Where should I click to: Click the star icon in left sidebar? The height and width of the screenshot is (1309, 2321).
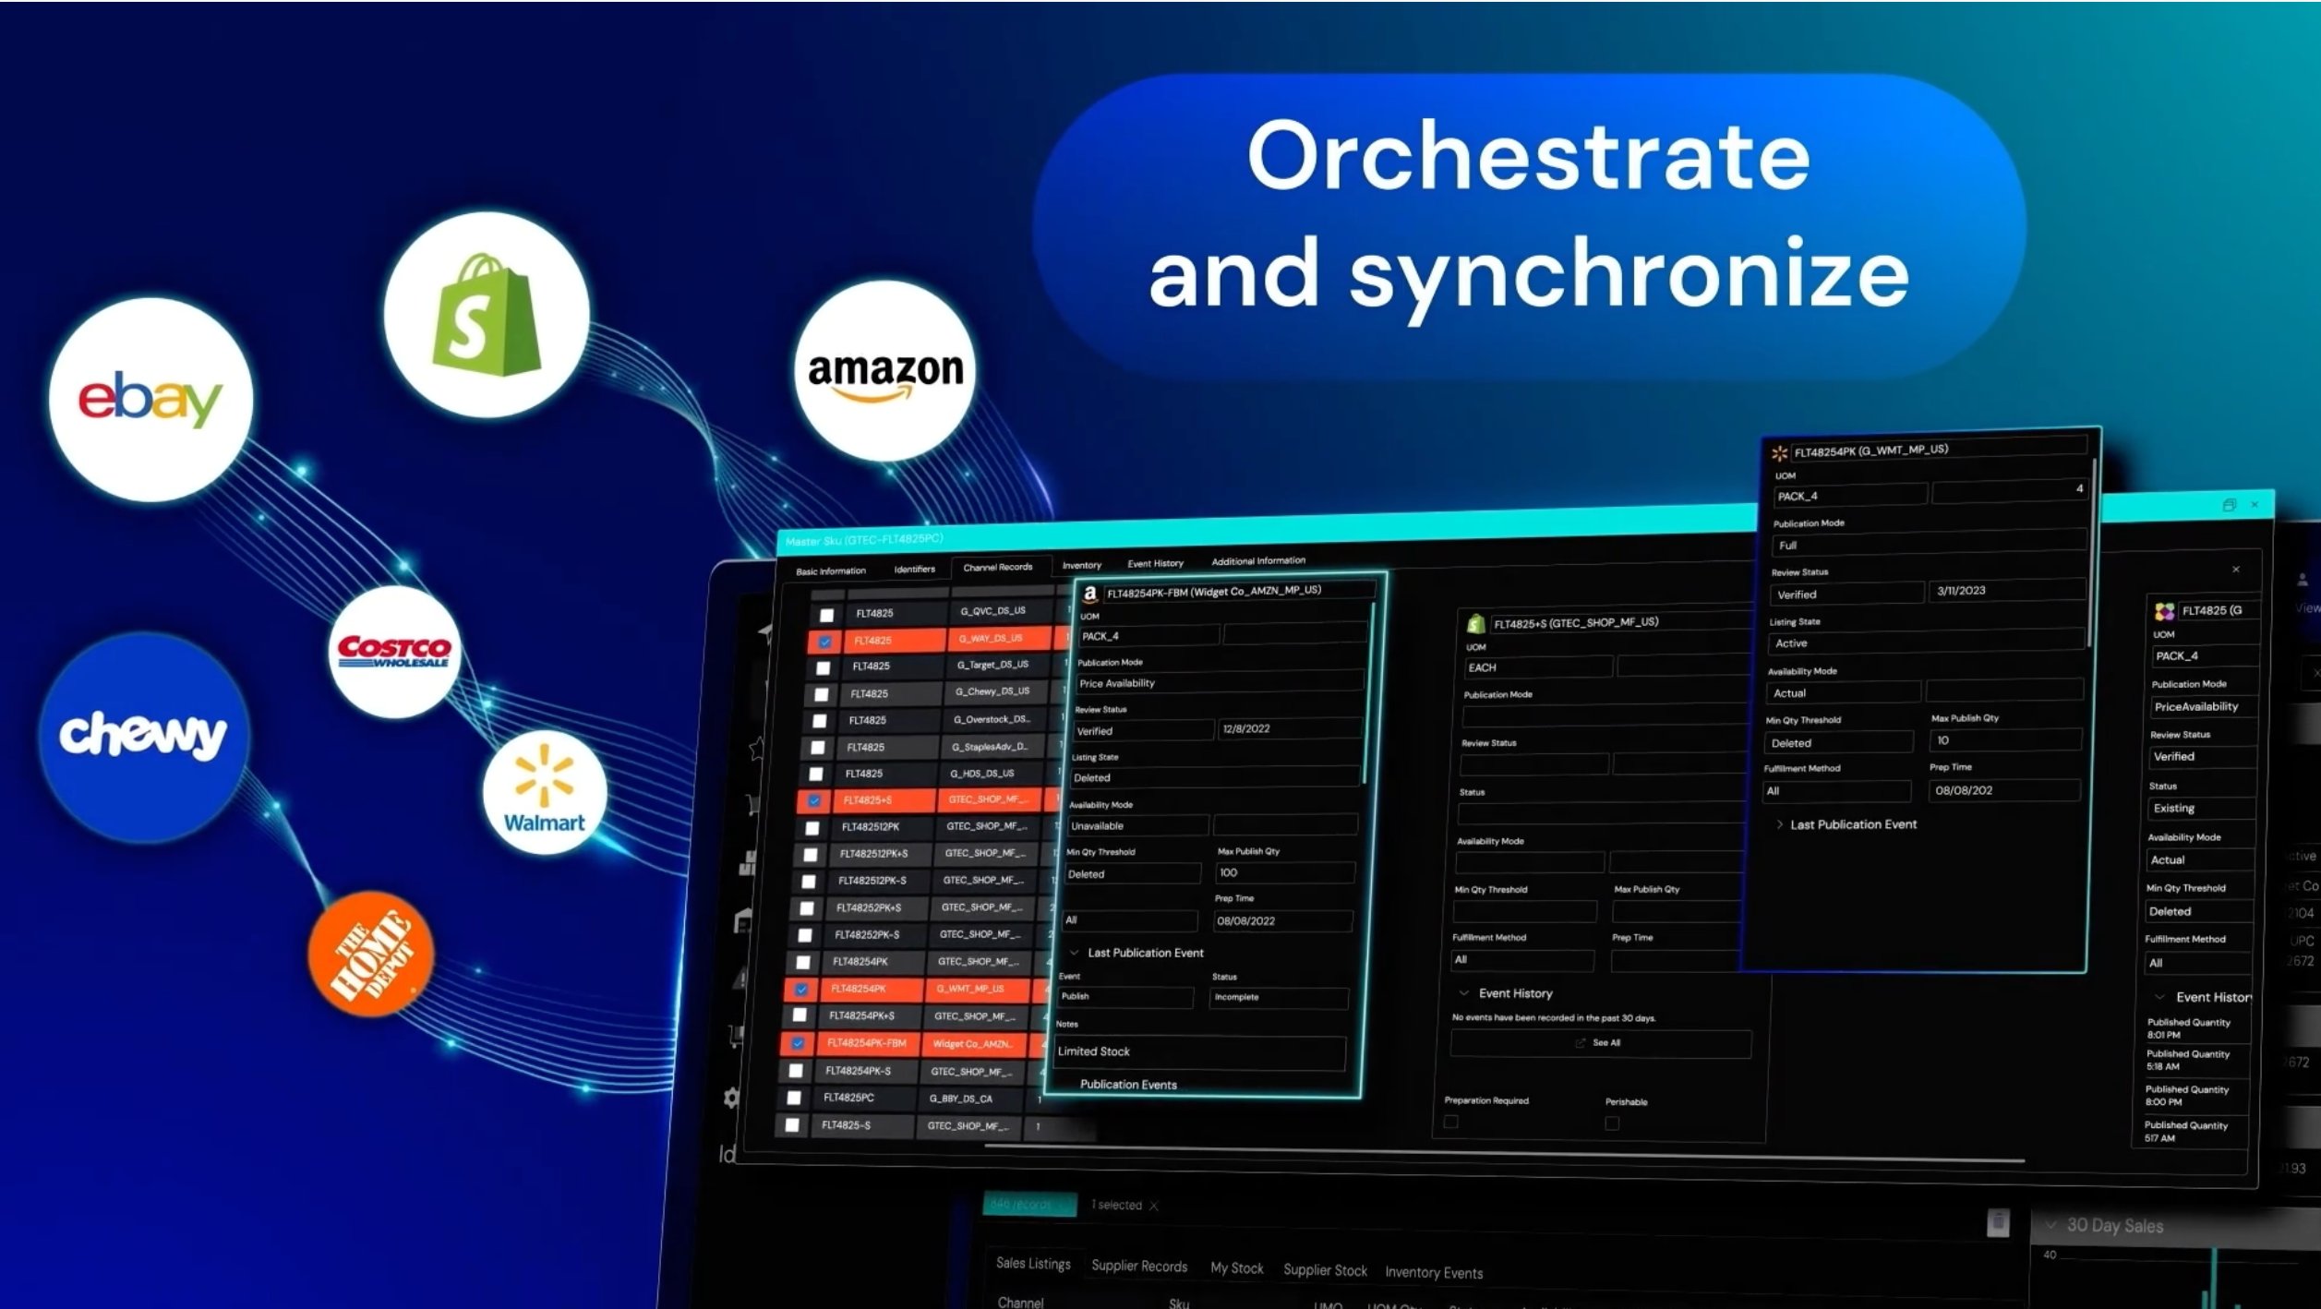pos(757,748)
